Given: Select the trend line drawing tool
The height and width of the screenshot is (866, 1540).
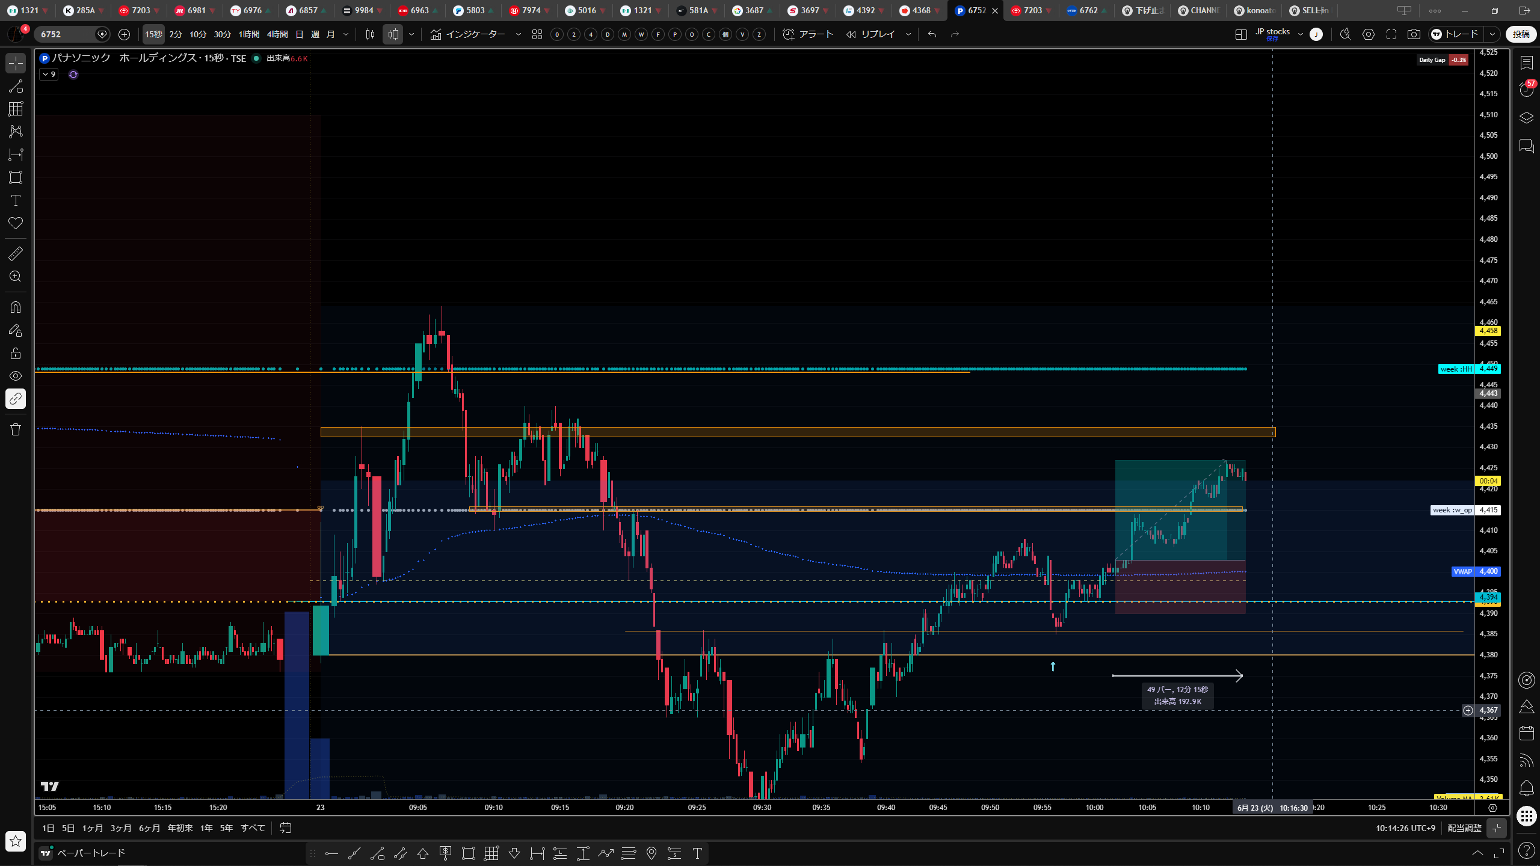Looking at the screenshot, I should click(x=16, y=86).
